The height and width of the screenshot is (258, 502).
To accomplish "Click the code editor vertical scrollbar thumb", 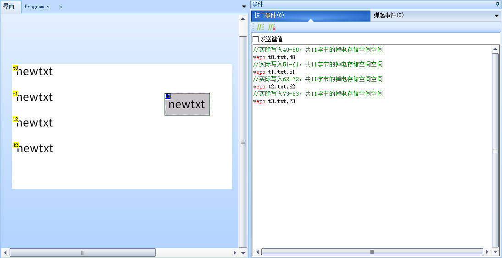I will click(x=495, y=150).
